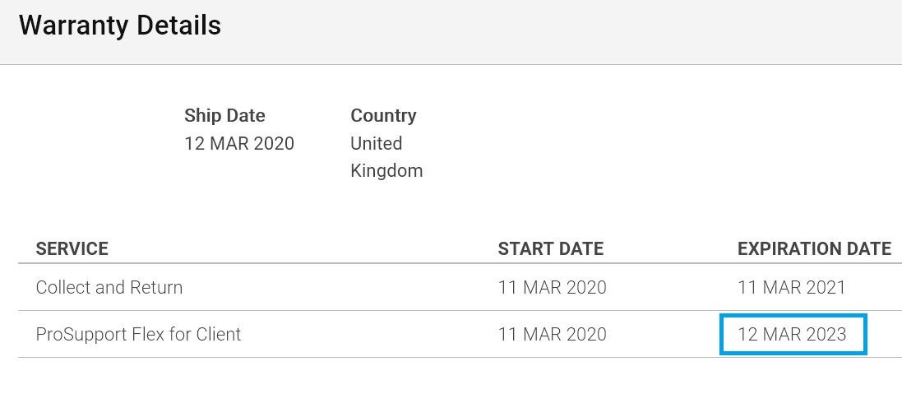
Task: Click the EXPIRATION DATE column header
Action: tap(814, 248)
